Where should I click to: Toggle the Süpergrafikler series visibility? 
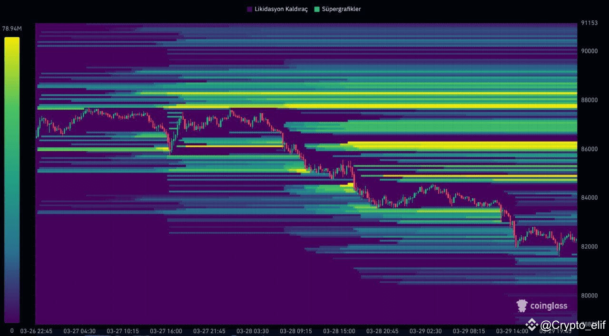[342, 9]
